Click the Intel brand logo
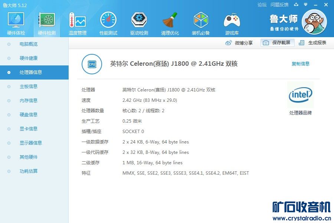This screenshot has height=223, width=334. [x=300, y=95]
